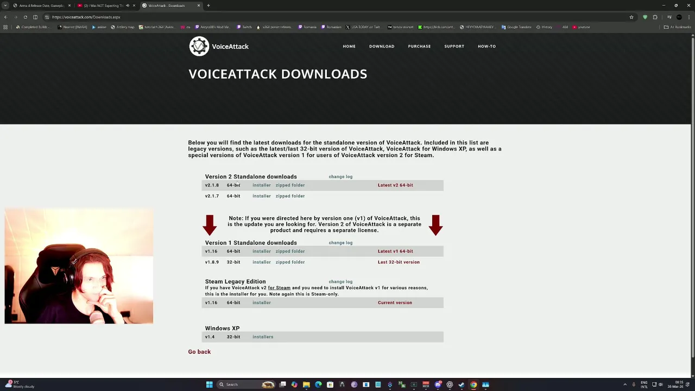Open Microsoft Edge from taskbar
The image size is (695, 391).
[x=318, y=384]
